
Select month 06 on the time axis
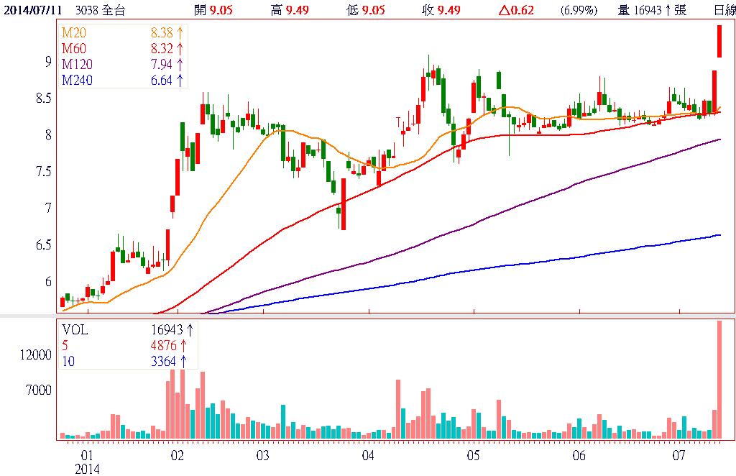click(579, 456)
